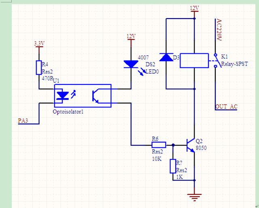Select the OUT_AC net label
The height and width of the screenshot is (208, 259).
(226, 107)
